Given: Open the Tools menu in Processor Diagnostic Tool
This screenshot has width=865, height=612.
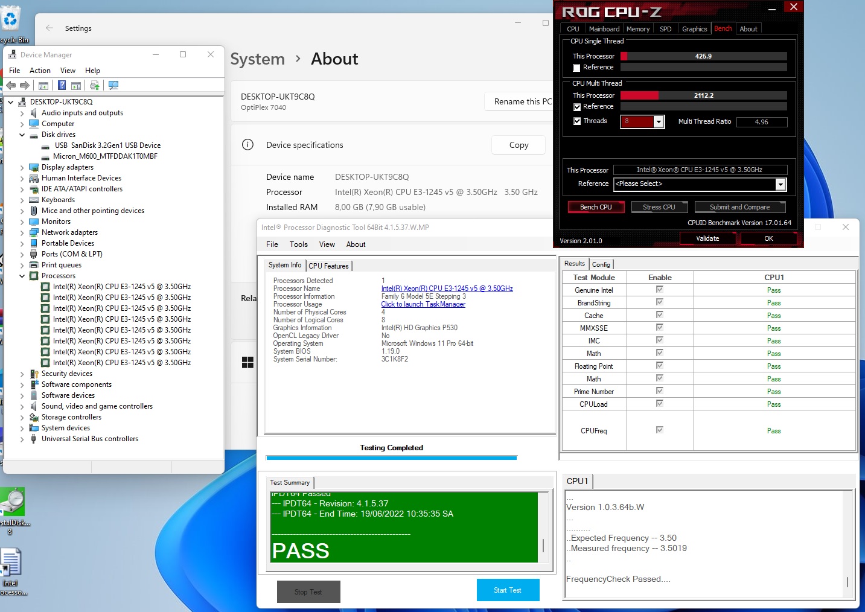Looking at the screenshot, I should (x=298, y=244).
